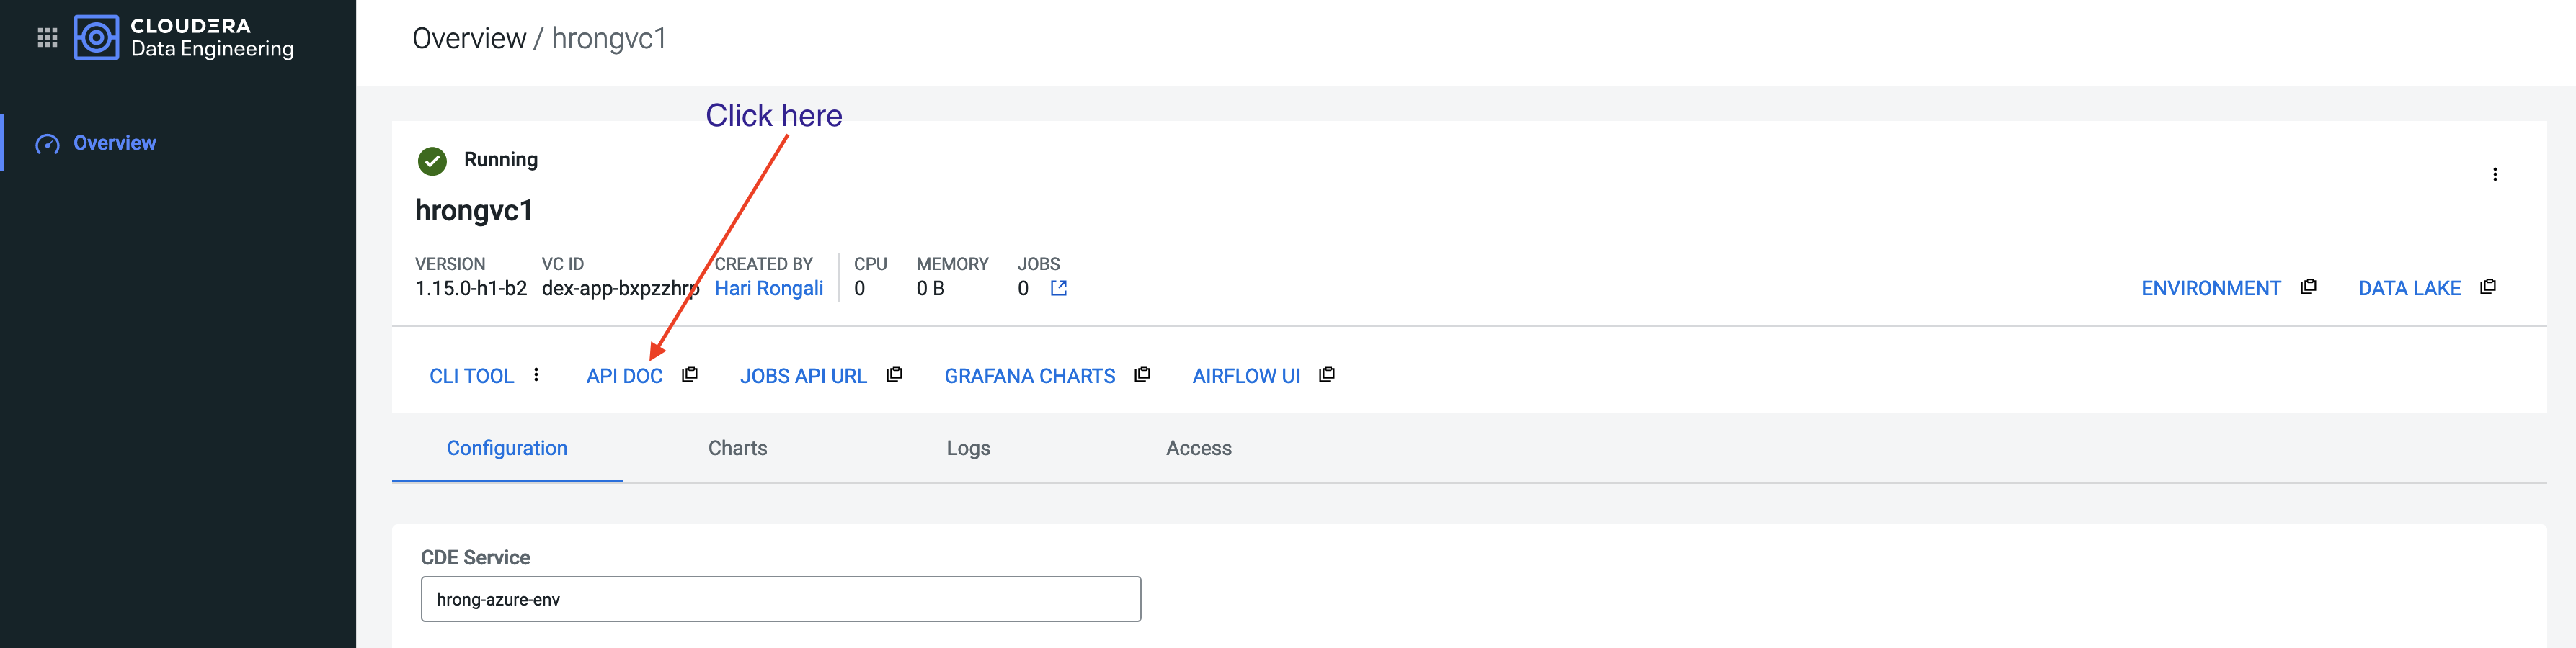Expand the CLI TOOL options menu

[537, 374]
